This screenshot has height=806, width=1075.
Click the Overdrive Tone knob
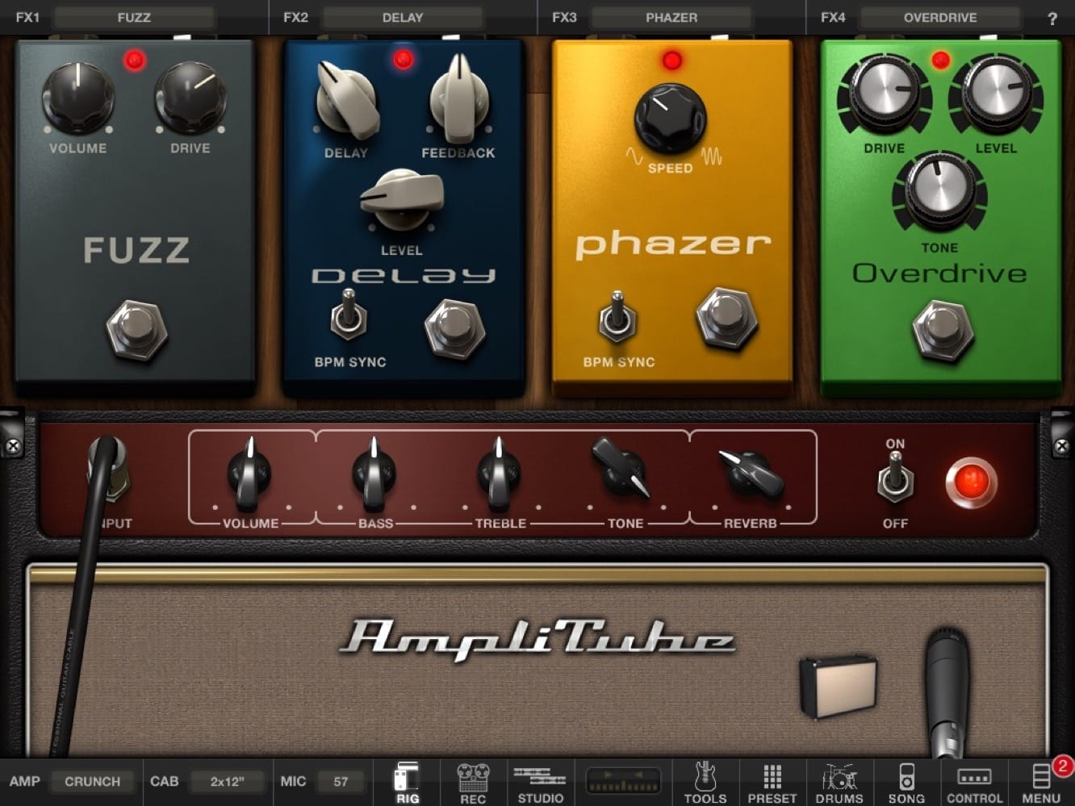(x=939, y=193)
